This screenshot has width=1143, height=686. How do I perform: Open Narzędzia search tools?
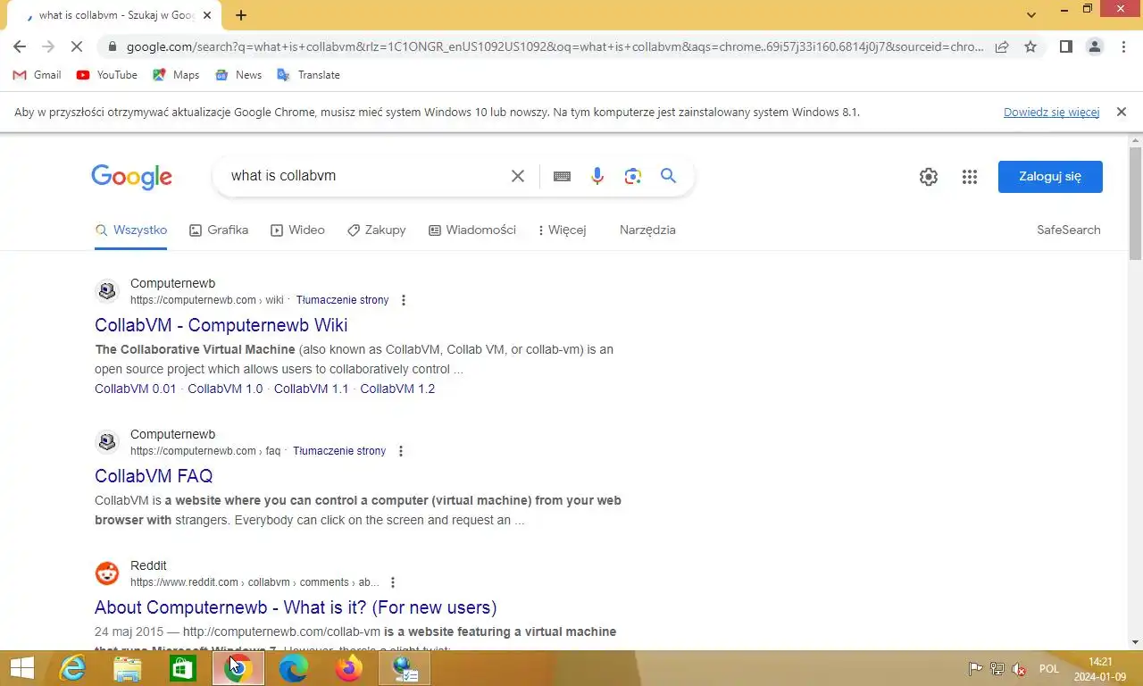pos(647,230)
